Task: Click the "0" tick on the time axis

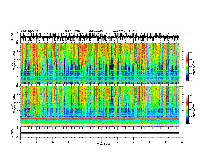Action: coord(20,142)
